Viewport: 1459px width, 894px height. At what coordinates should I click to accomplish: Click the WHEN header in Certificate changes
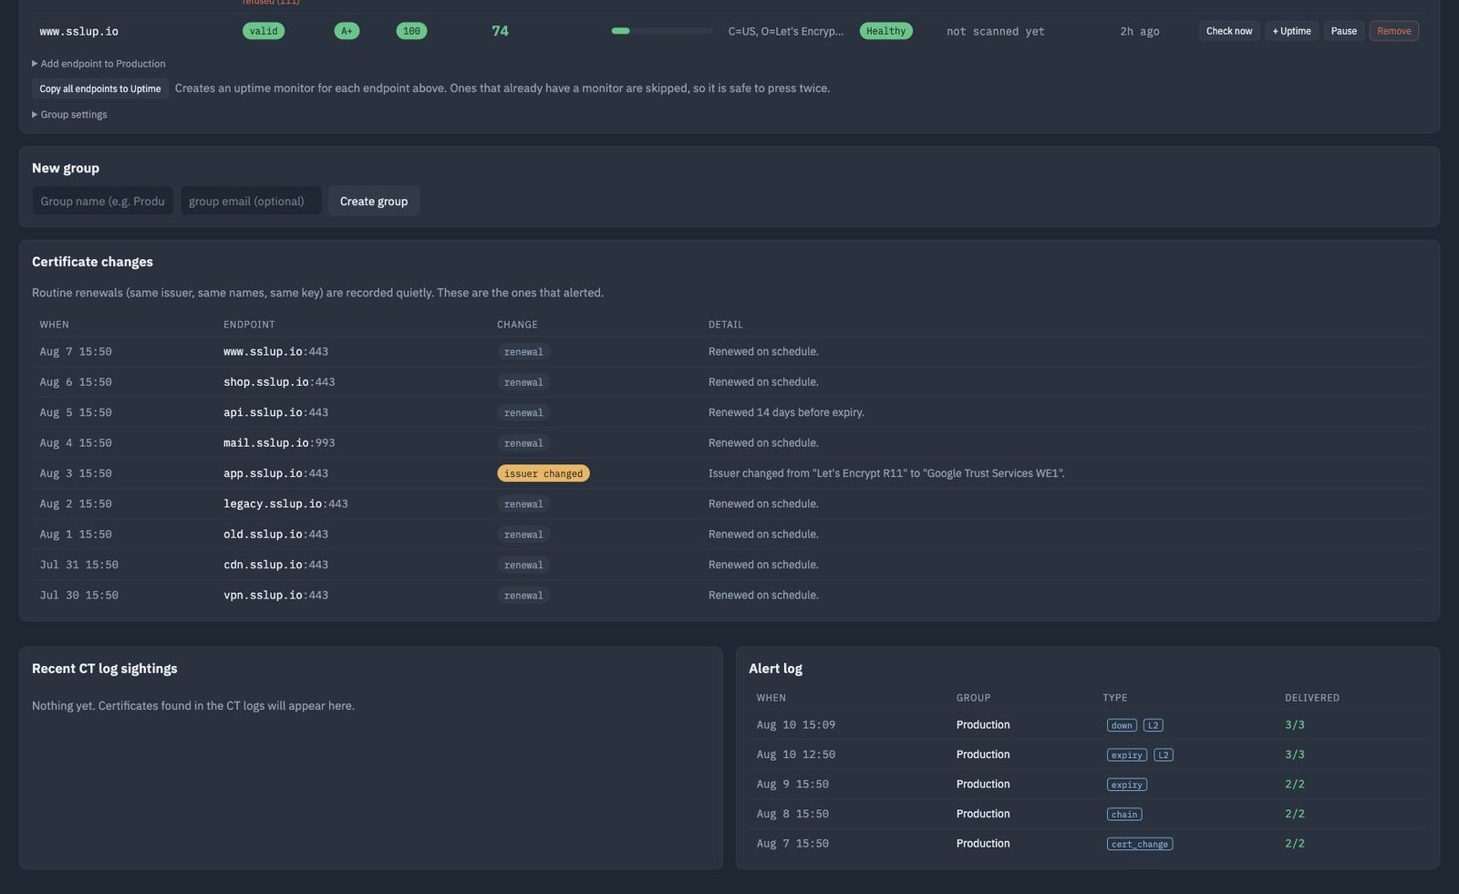click(54, 325)
